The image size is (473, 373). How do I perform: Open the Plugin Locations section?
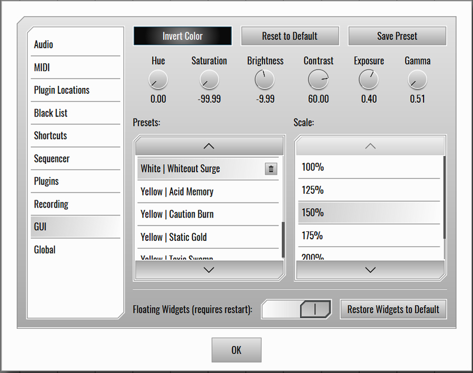tap(75, 90)
